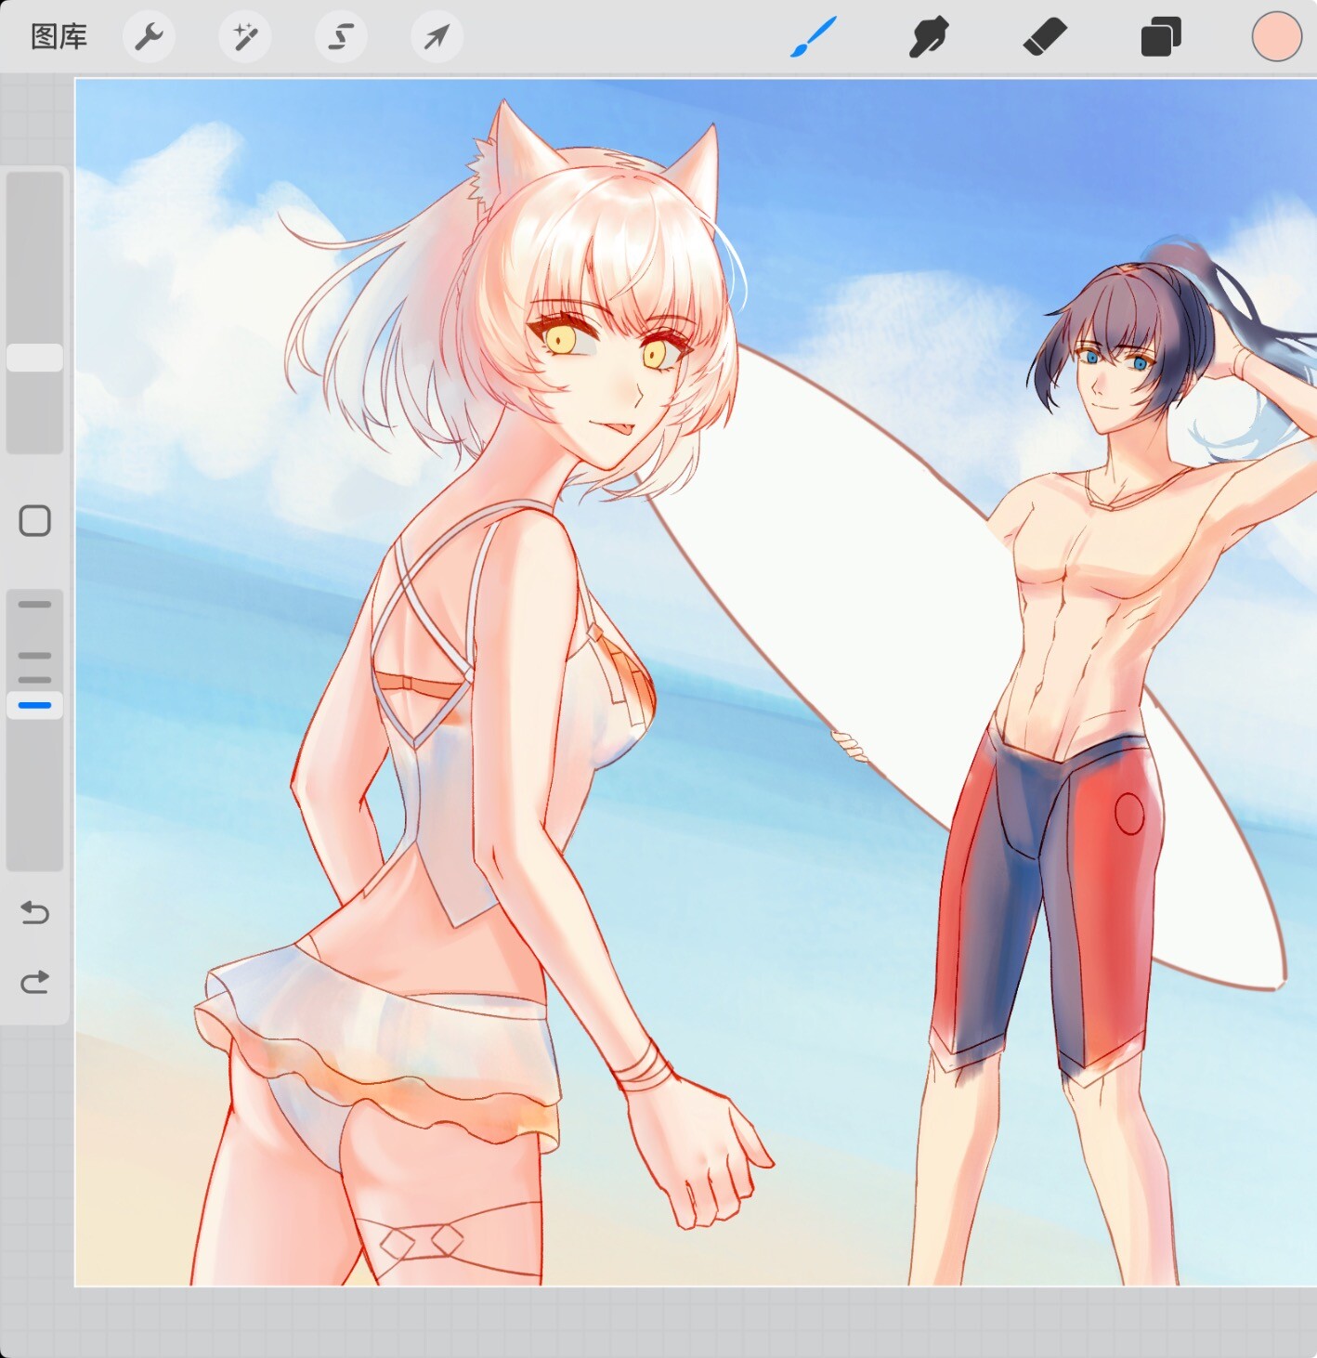Viewport: 1317px width, 1358px height.
Task: Undo the last stroke
Action: coord(35,913)
